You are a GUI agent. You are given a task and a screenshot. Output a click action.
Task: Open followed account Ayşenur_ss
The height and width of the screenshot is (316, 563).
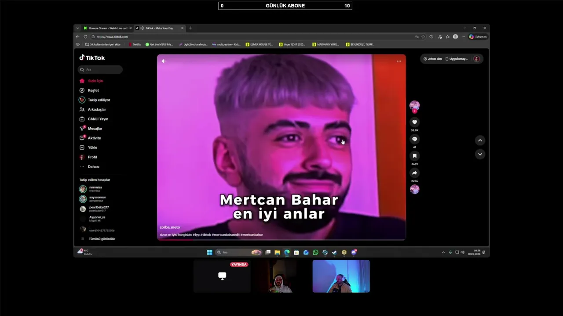click(93, 219)
